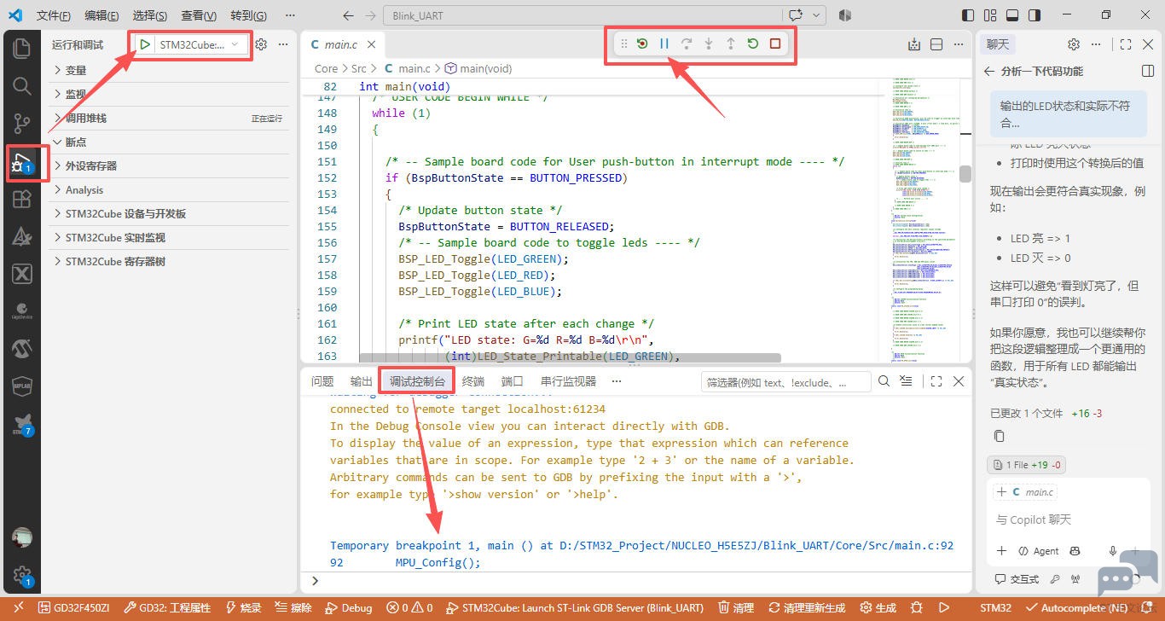The image size is (1165, 621).
Task: Pause execution in the debug toolbar
Action: coord(664,44)
